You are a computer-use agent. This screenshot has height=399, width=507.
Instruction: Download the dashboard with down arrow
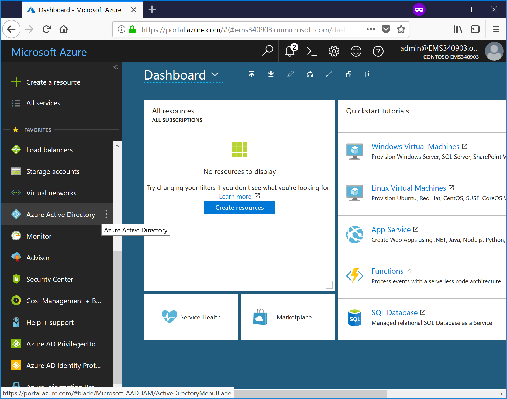(x=271, y=74)
